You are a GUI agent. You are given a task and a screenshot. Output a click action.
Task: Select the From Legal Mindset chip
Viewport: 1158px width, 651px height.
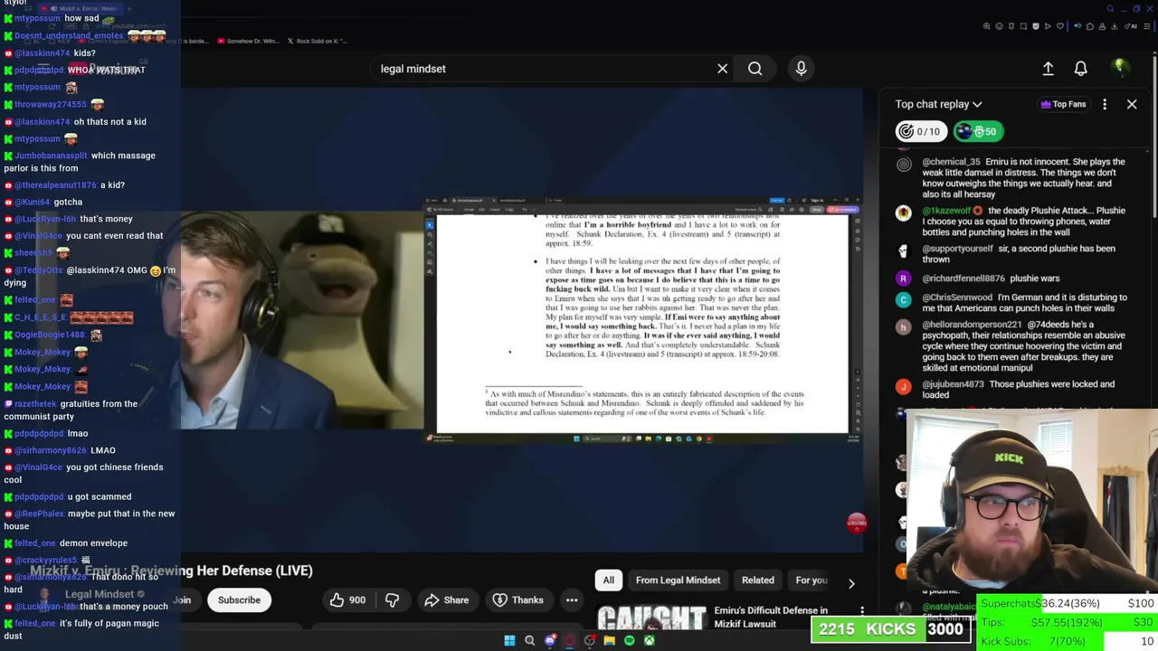[678, 580]
